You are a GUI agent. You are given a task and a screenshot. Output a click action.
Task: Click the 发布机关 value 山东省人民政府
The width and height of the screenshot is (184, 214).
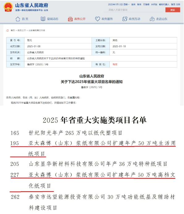[x=35, y=52]
